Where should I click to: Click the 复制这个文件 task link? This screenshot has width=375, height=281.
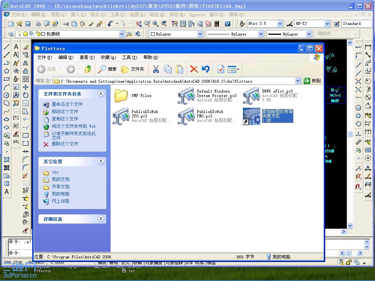(x=65, y=119)
